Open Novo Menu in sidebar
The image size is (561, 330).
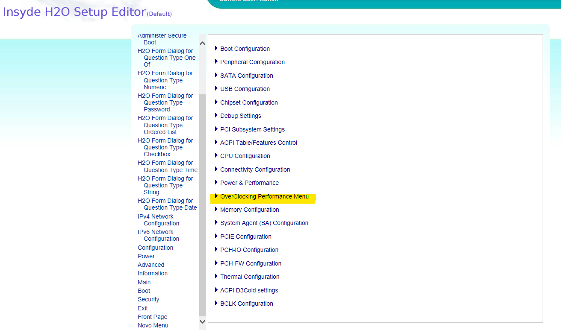[x=153, y=325]
